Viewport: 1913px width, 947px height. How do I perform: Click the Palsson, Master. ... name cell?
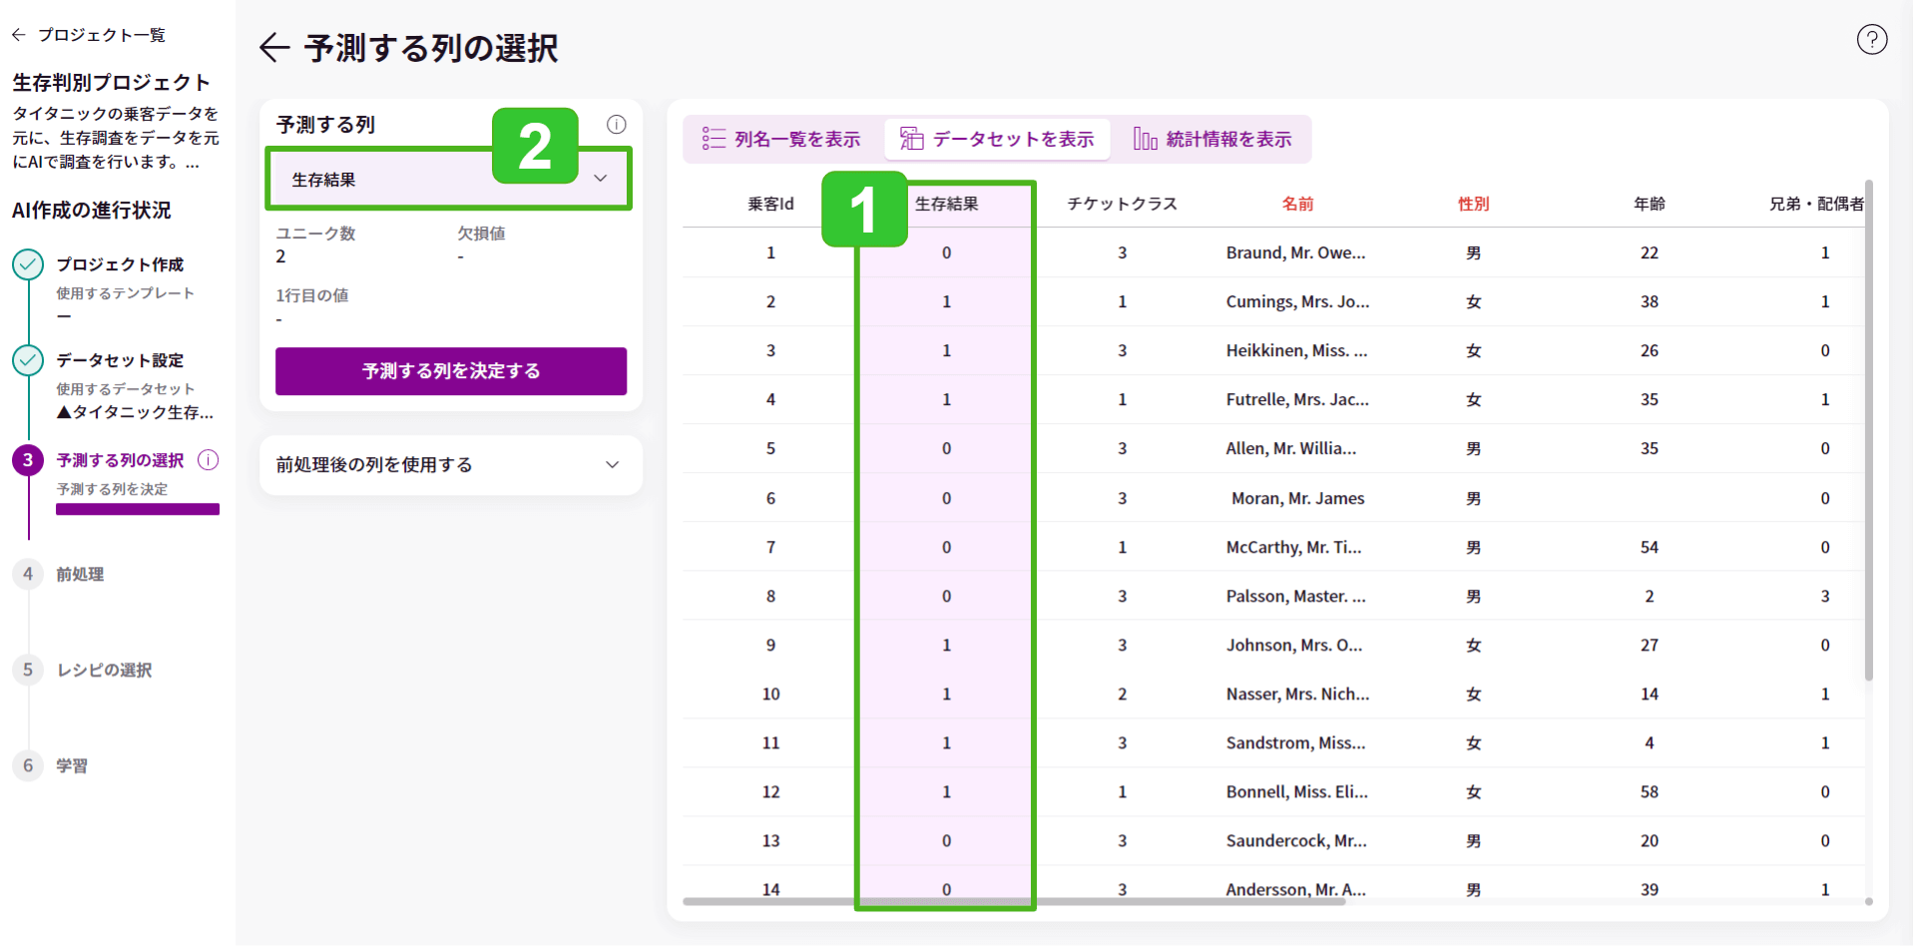(x=1295, y=596)
